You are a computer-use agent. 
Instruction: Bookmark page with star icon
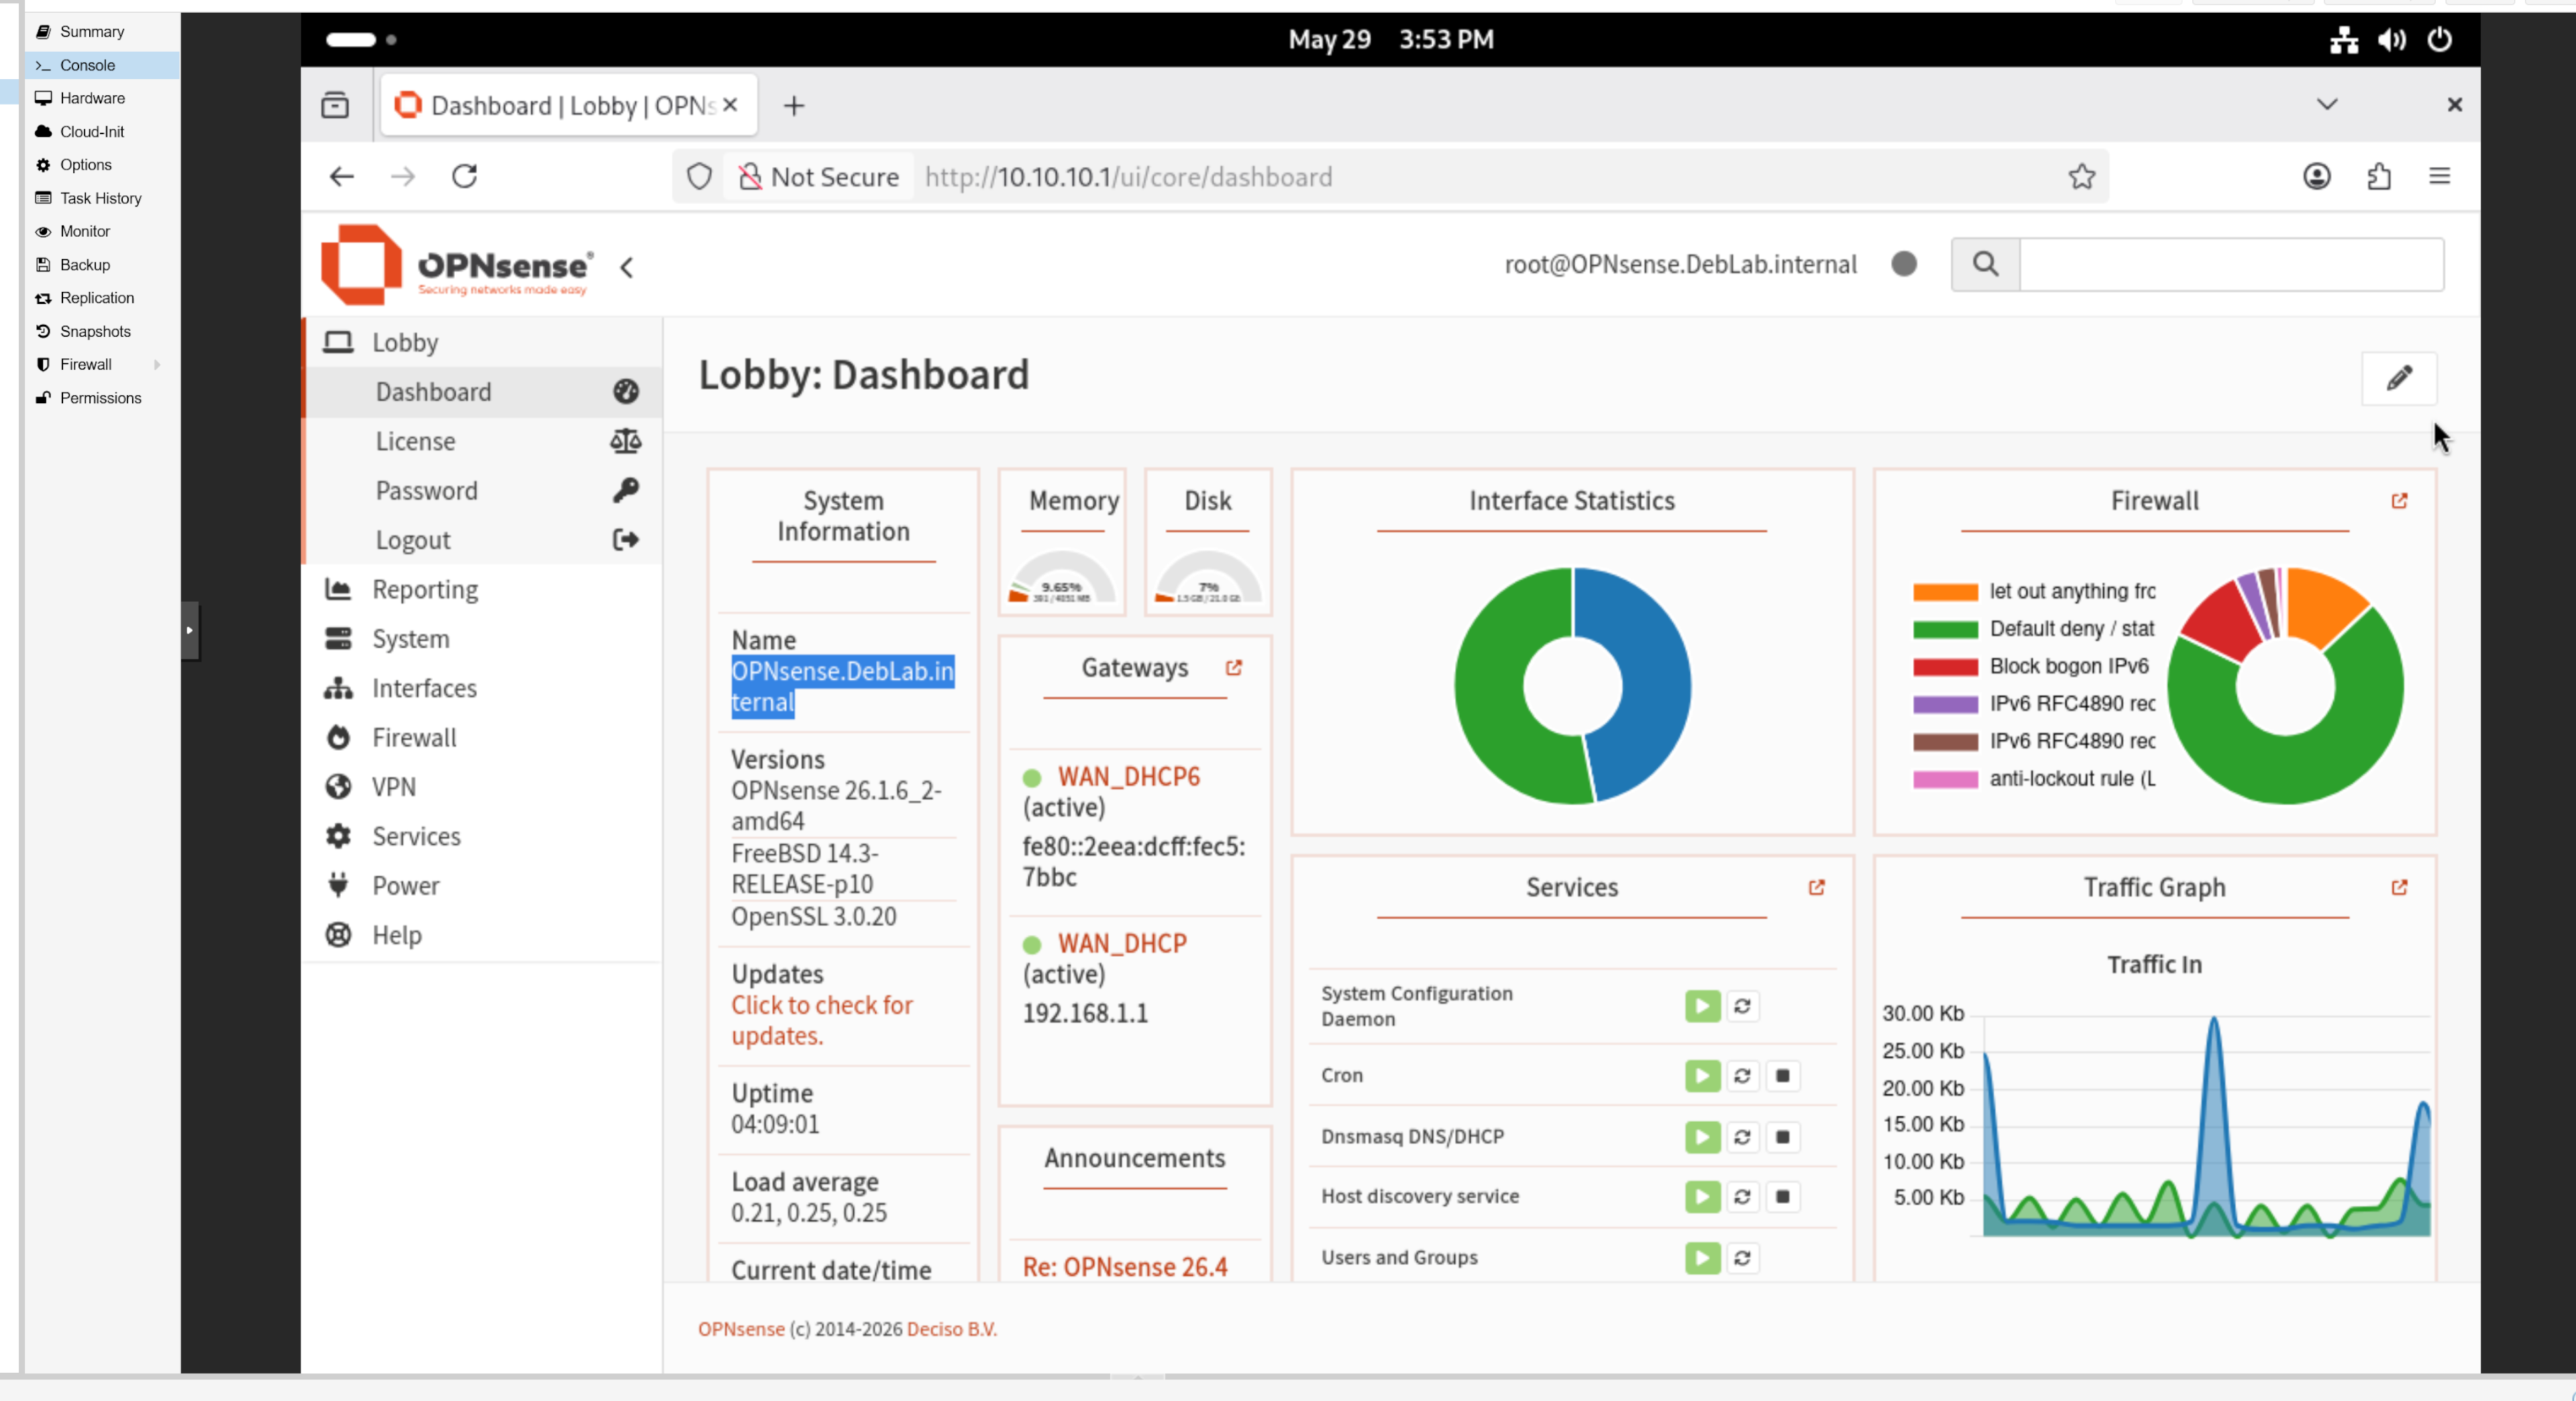pyautogui.click(x=2081, y=177)
